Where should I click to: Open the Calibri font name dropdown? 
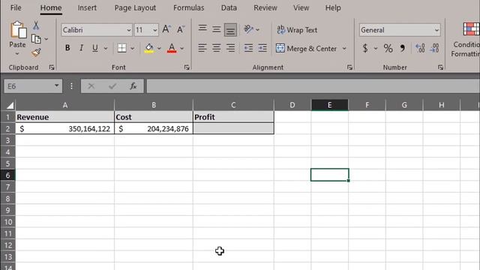pyautogui.click(x=129, y=30)
